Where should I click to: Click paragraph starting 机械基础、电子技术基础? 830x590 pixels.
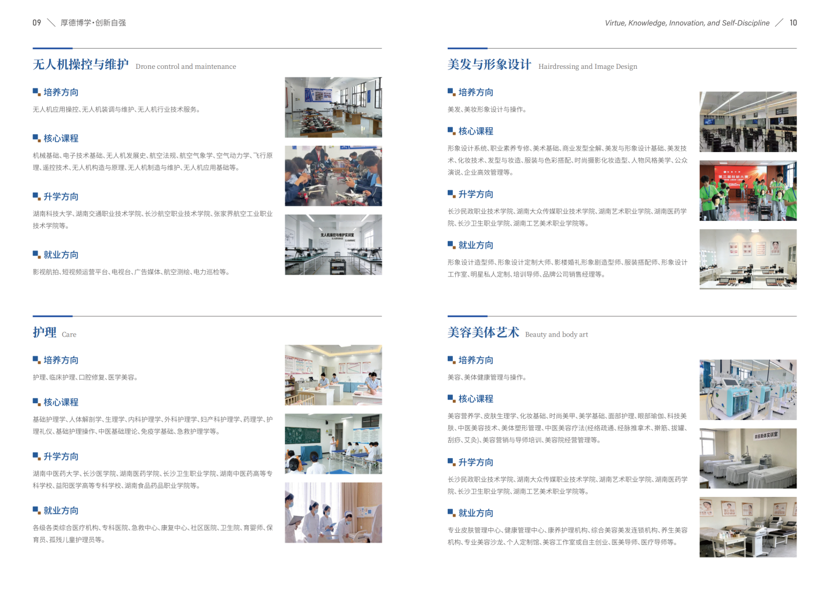pos(153,161)
